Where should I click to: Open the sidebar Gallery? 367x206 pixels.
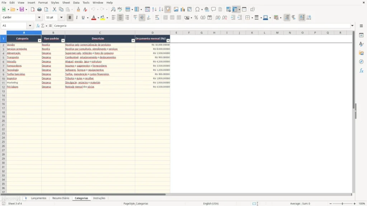pos(361,53)
